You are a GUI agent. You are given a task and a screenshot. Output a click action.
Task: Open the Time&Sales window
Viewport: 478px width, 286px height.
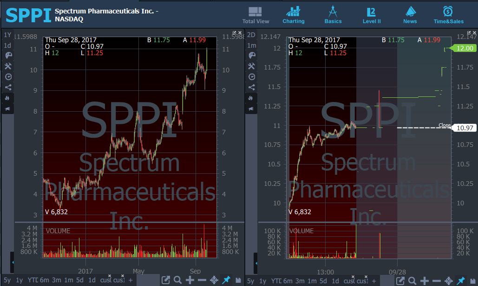pyautogui.click(x=448, y=15)
